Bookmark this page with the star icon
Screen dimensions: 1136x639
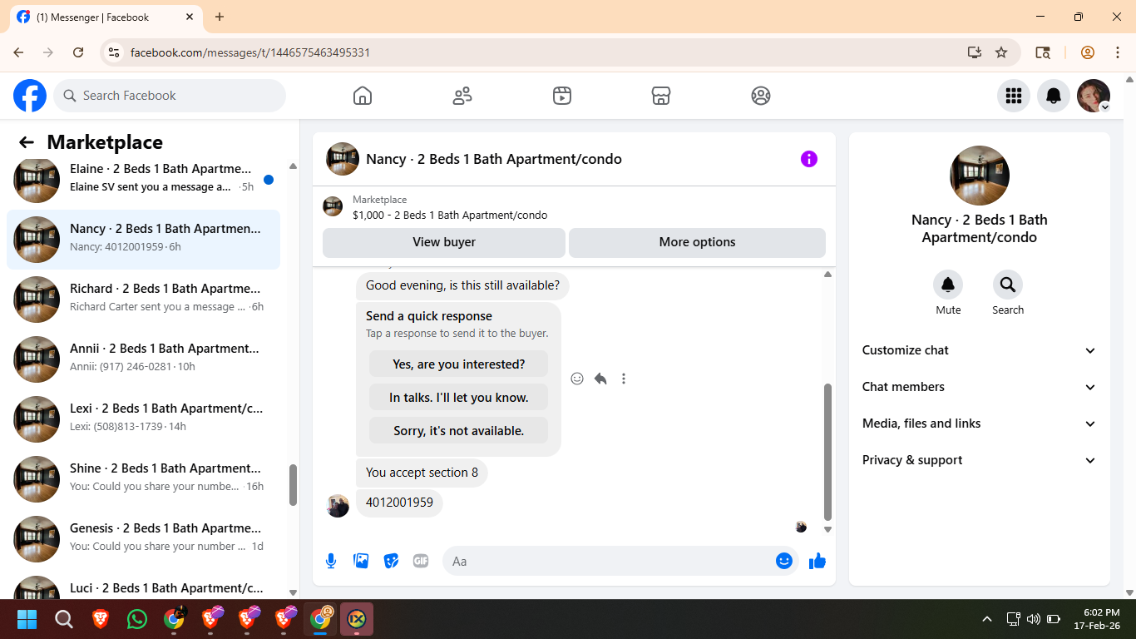click(1001, 52)
